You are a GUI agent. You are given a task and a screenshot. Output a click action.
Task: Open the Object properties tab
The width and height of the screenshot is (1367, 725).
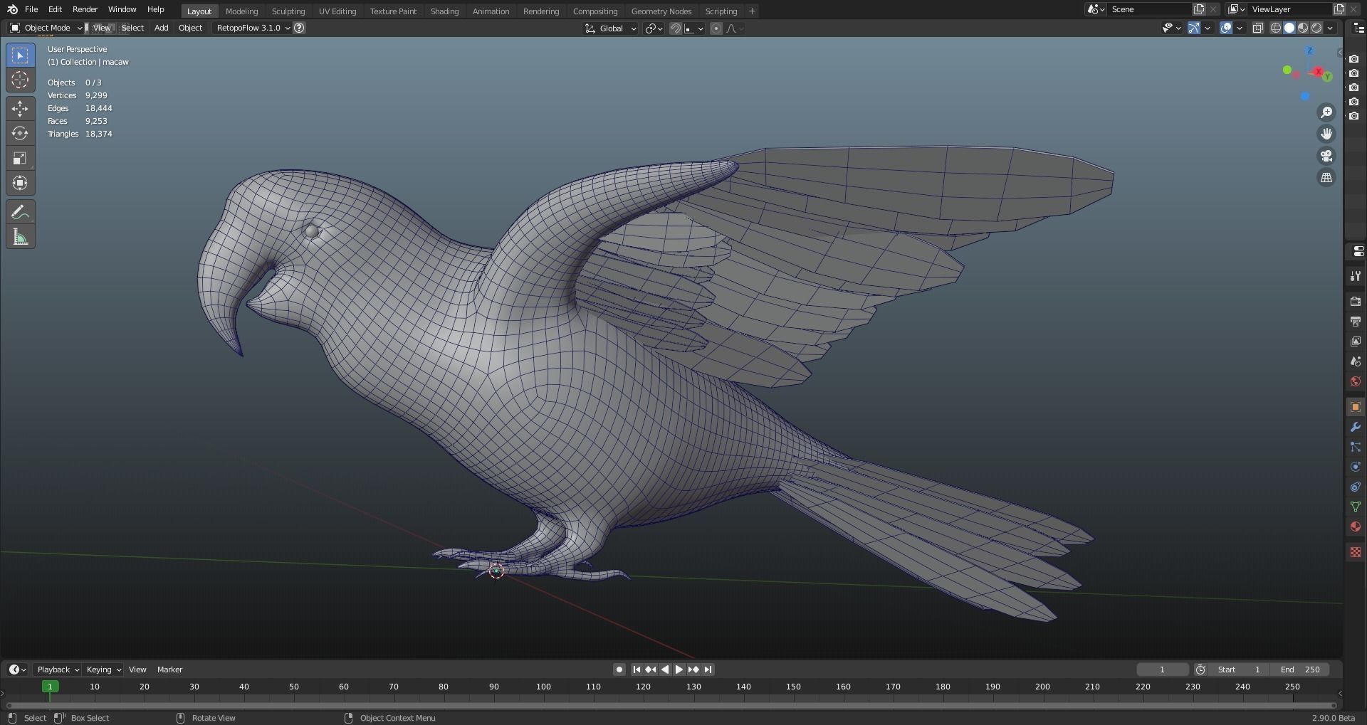click(x=1356, y=407)
